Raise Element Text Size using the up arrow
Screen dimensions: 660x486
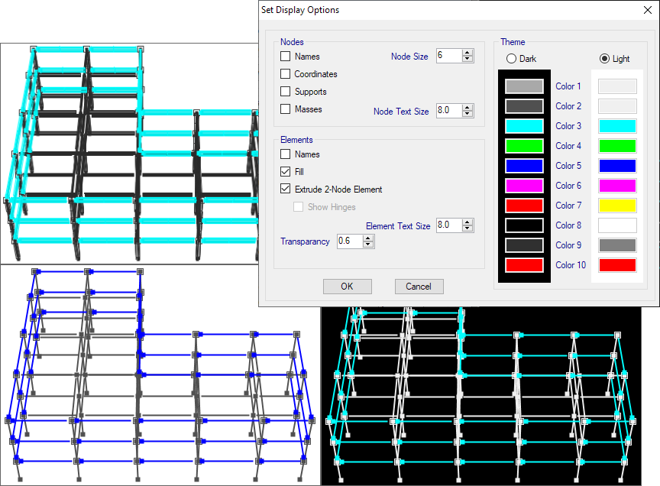pyautogui.click(x=467, y=222)
